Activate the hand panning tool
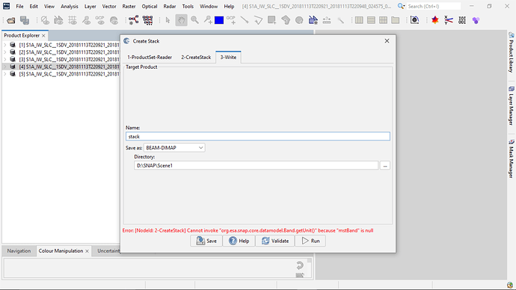The width and height of the screenshot is (516, 290). click(181, 20)
